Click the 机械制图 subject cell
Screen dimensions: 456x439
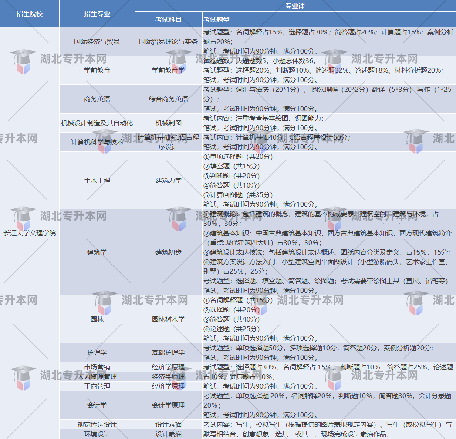(169, 123)
